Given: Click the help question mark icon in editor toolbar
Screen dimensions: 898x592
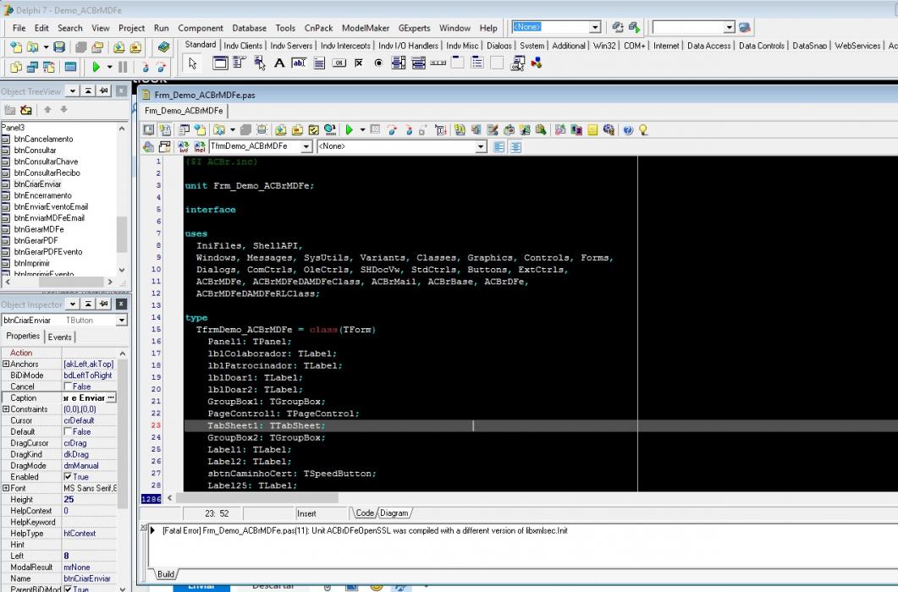Looking at the screenshot, I should (x=628, y=130).
